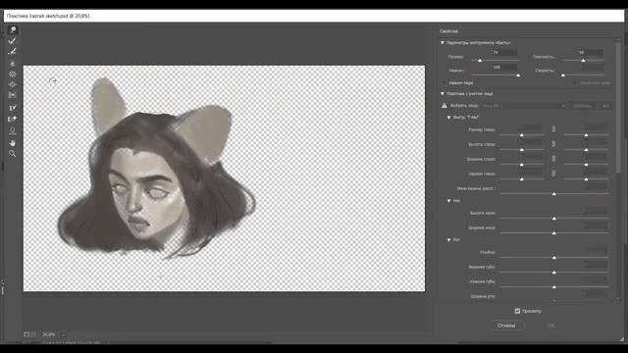Click the zoom percentage field

[x=49, y=334]
